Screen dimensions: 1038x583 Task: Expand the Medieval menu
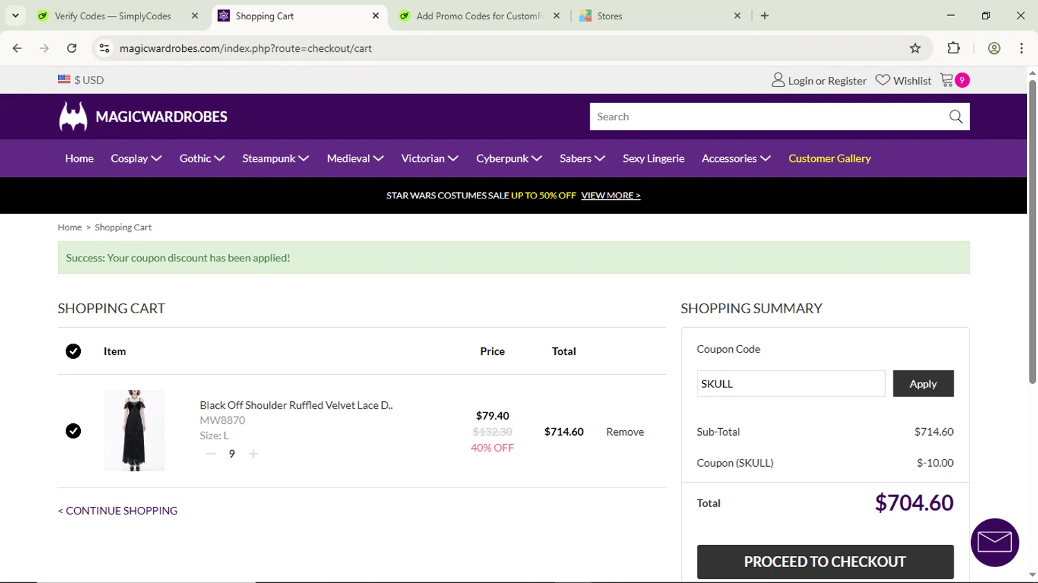point(355,158)
